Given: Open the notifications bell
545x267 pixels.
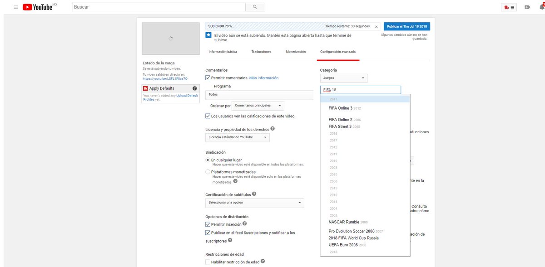Looking at the screenshot, I should 541,7.
